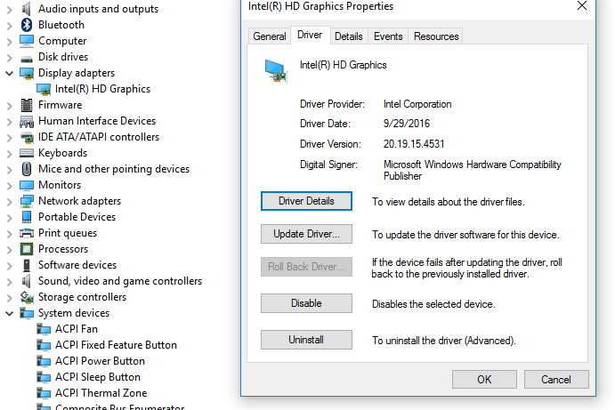Expand the Network adapters category

tap(10, 202)
